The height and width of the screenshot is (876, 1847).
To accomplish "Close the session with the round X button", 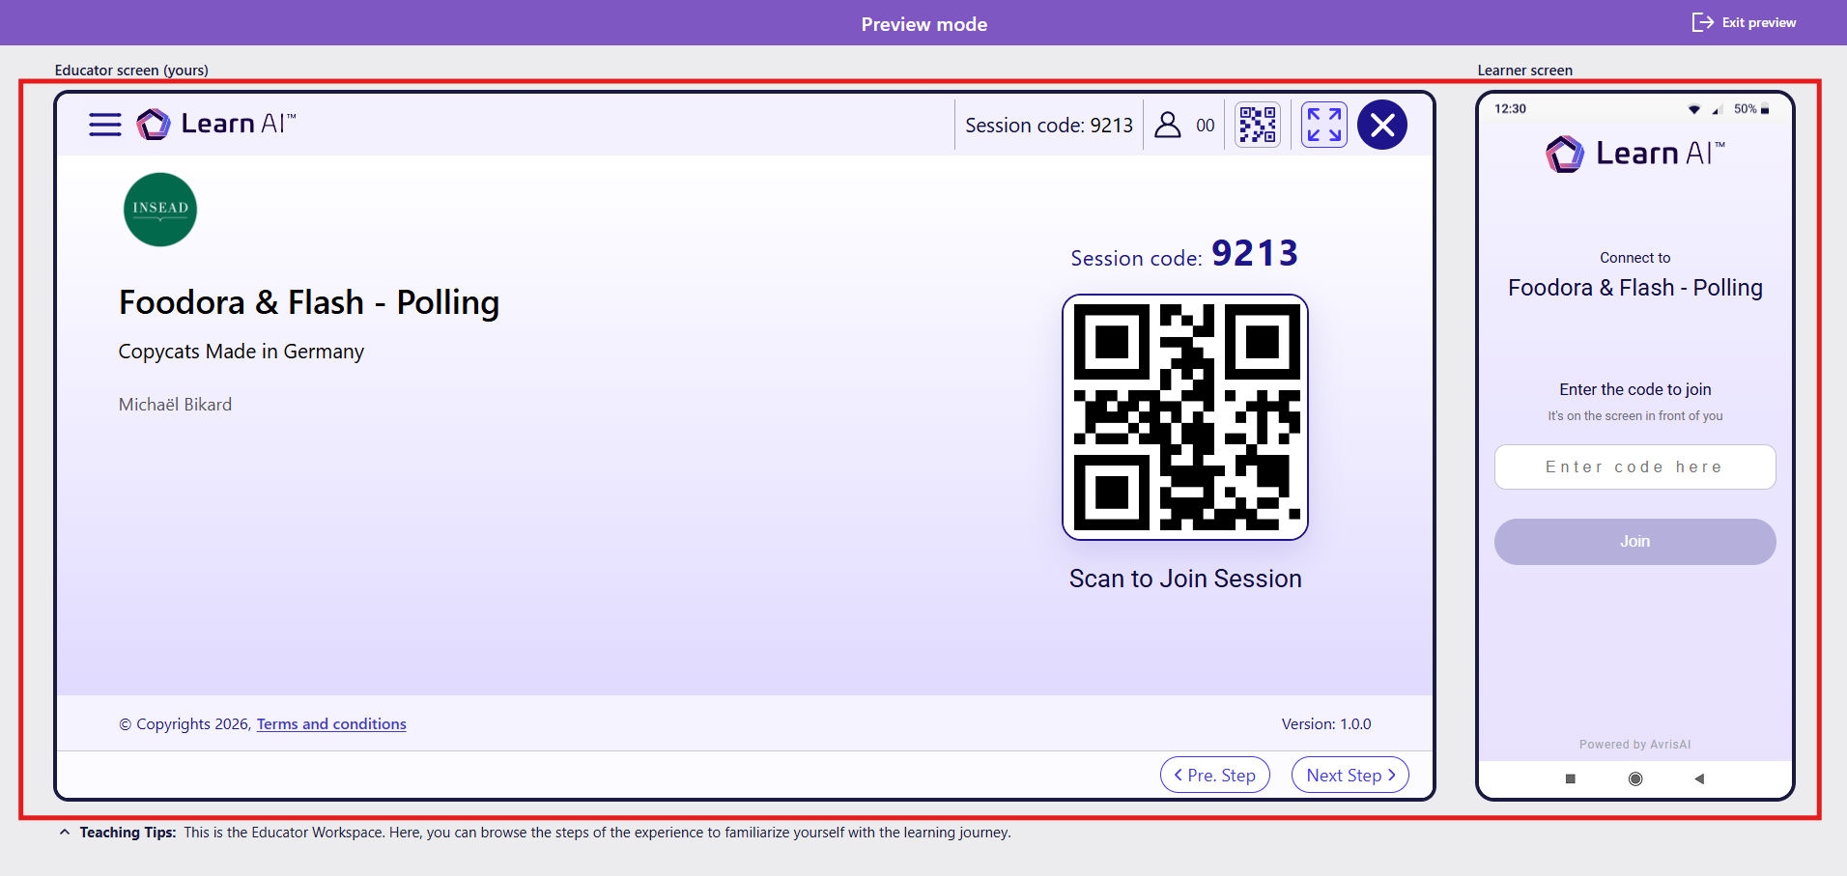I will [1382, 125].
